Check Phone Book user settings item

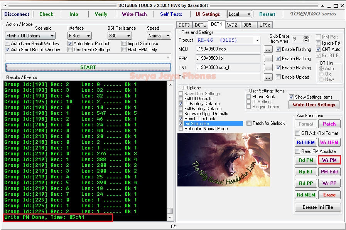[249, 96]
